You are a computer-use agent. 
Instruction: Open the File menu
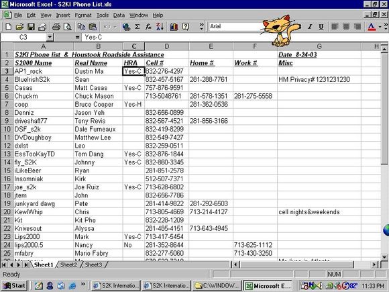click(18, 15)
